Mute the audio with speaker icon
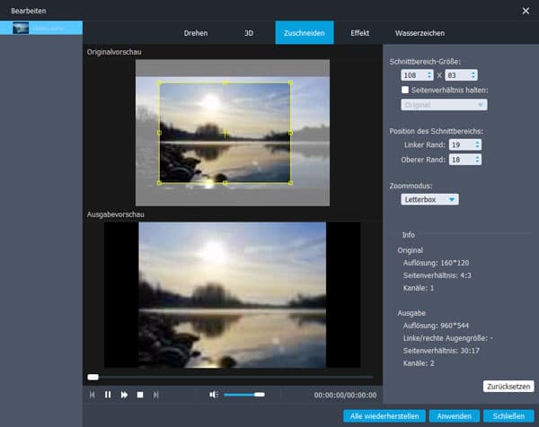The height and width of the screenshot is (427, 539). pos(214,394)
